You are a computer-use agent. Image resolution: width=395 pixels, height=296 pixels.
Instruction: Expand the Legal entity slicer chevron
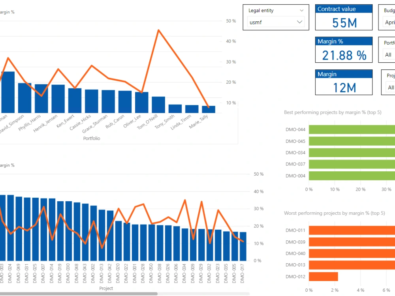click(x=301, y=11)
